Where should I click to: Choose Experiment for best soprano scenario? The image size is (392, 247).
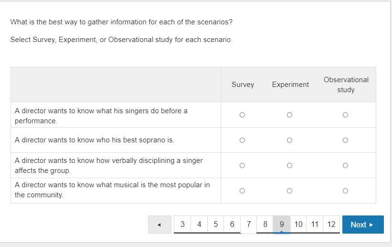pyautogui.click(x=289, y=140)
